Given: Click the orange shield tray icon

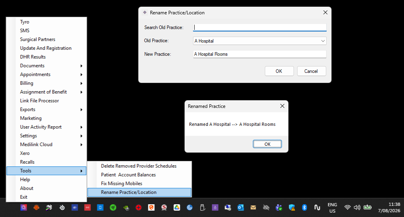Looking at the screenshot, I should [x=151, y=207].
